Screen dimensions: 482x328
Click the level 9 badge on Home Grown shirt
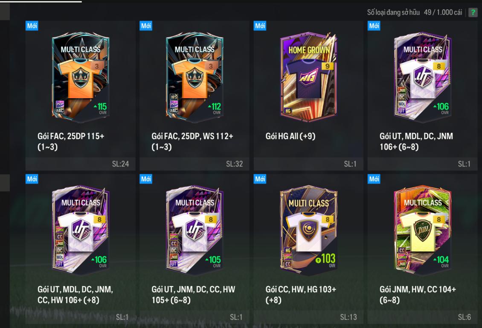point(327,66)
